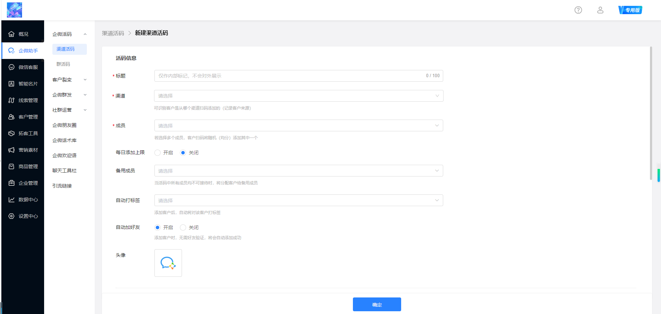Click the 智能名片 card icon

pos(11,84)
